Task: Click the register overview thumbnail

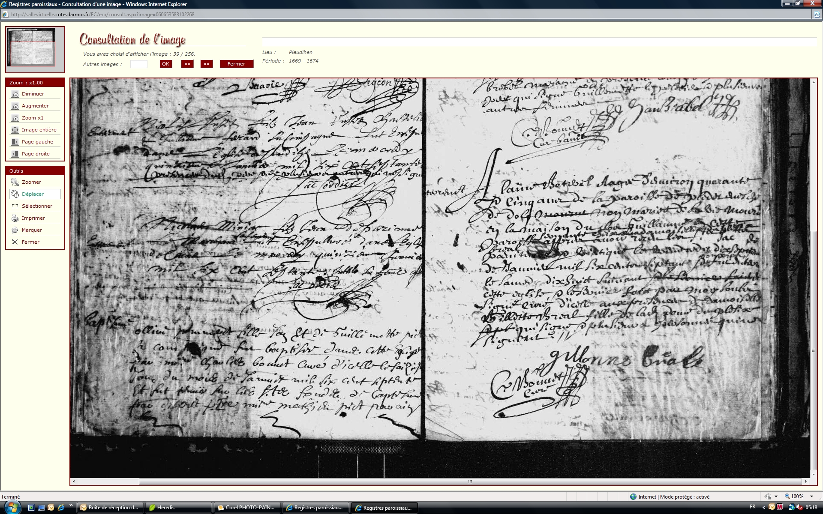Action: point(33,47)
